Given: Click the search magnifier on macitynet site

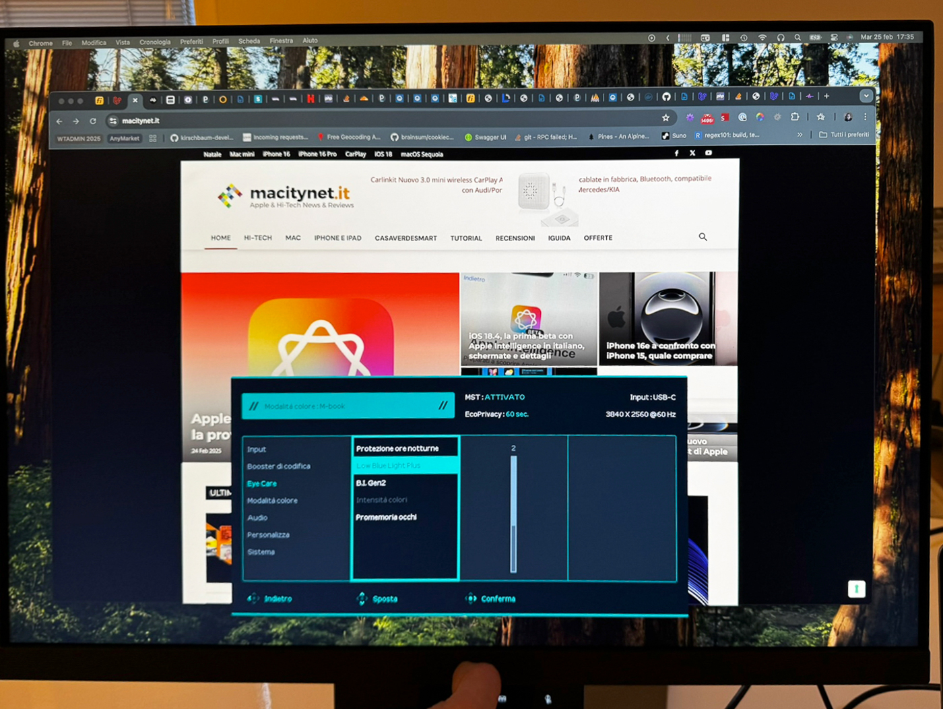Looking at the screenshot, I should pos(703,237).
